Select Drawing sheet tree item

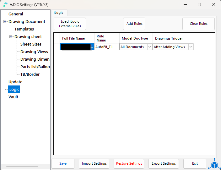tap(28, 37)
